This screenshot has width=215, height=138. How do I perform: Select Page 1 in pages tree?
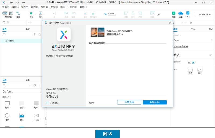click(x=21, y=41)
